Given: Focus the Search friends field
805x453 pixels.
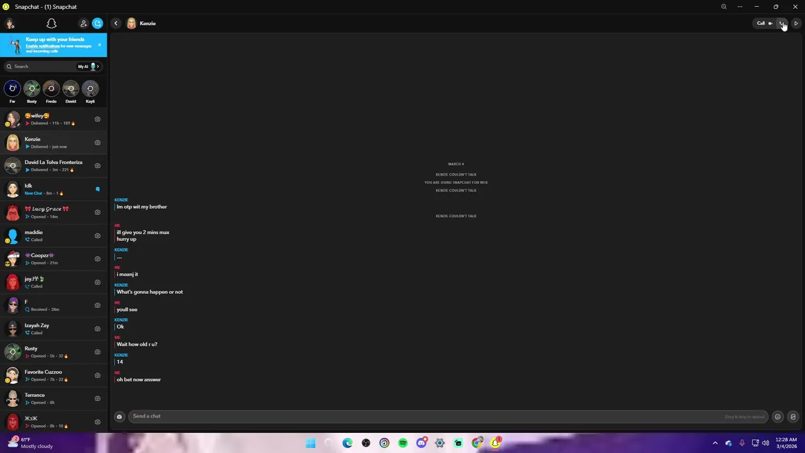Looking at the screenshot, I should 40,66.
